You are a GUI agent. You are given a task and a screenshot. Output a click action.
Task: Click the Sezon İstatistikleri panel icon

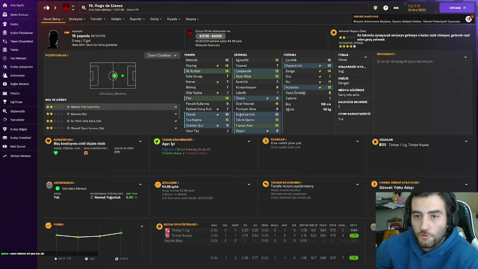click(x=159, y=226)
